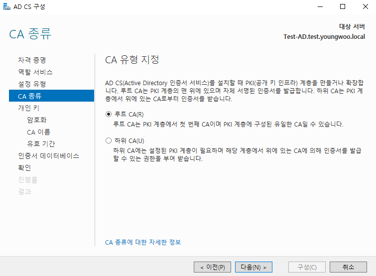Viewport: 376px width, 276px height.
Task: Go to the 설정 유형 step
Action: (x=32, y=84)
